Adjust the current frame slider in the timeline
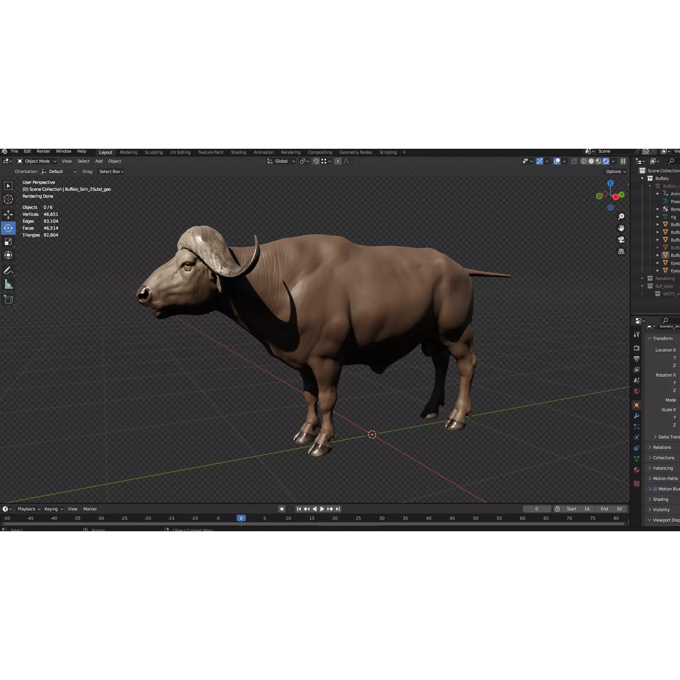Screen dimensions: 680x680 (537, 509)
